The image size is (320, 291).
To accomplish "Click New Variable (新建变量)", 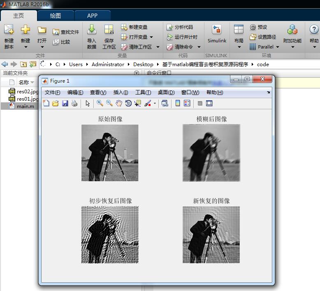I will pos(134,27).
